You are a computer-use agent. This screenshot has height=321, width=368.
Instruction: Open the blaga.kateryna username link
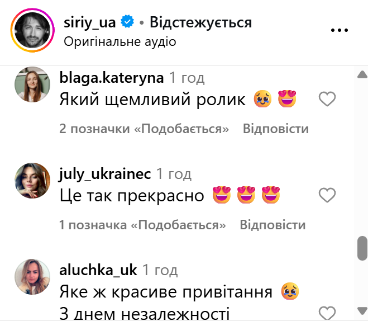[x=112, y=78]
